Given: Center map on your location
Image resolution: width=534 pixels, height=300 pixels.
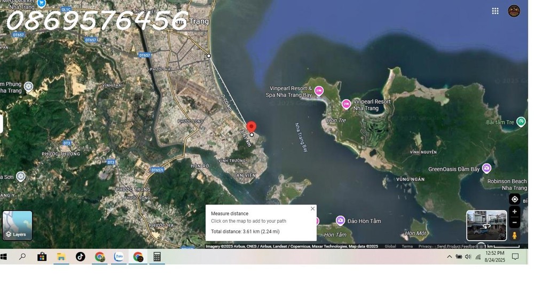Looking at the screenshot, I should point(515,199).
